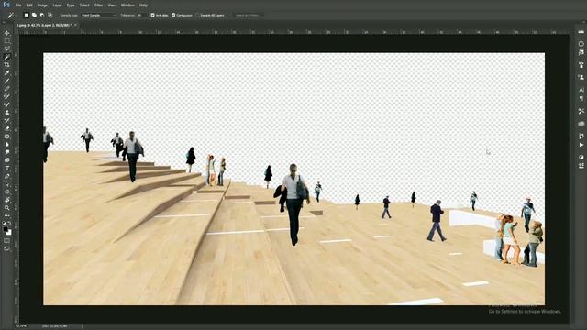
Task: Select the Rectangular Marquee tool
Action: point(6,41)
